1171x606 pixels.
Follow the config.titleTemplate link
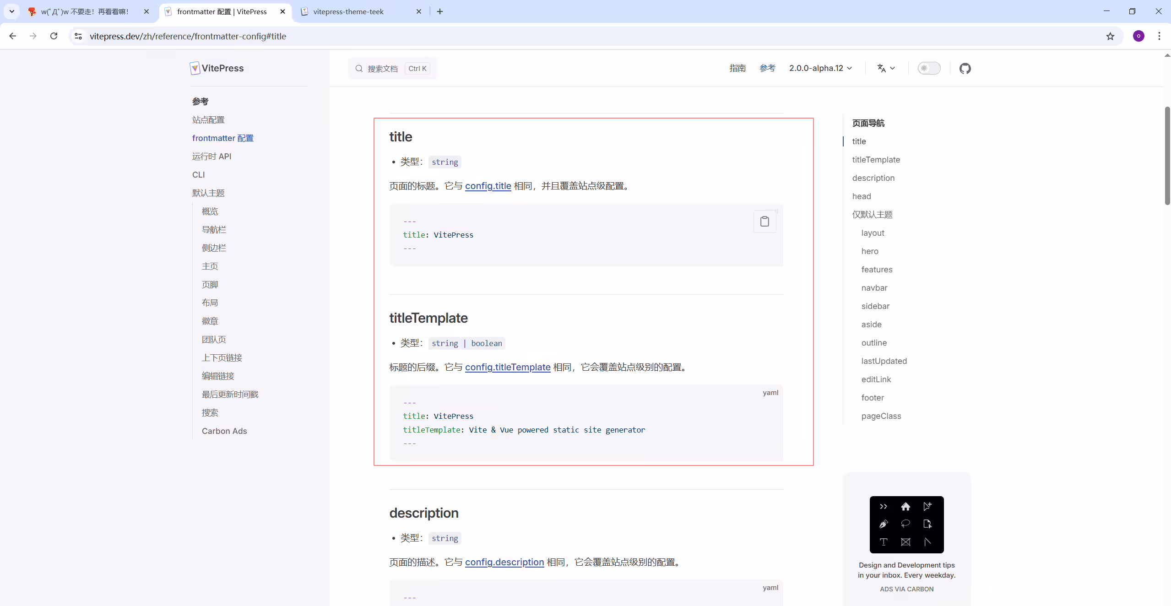pos(508,367)
